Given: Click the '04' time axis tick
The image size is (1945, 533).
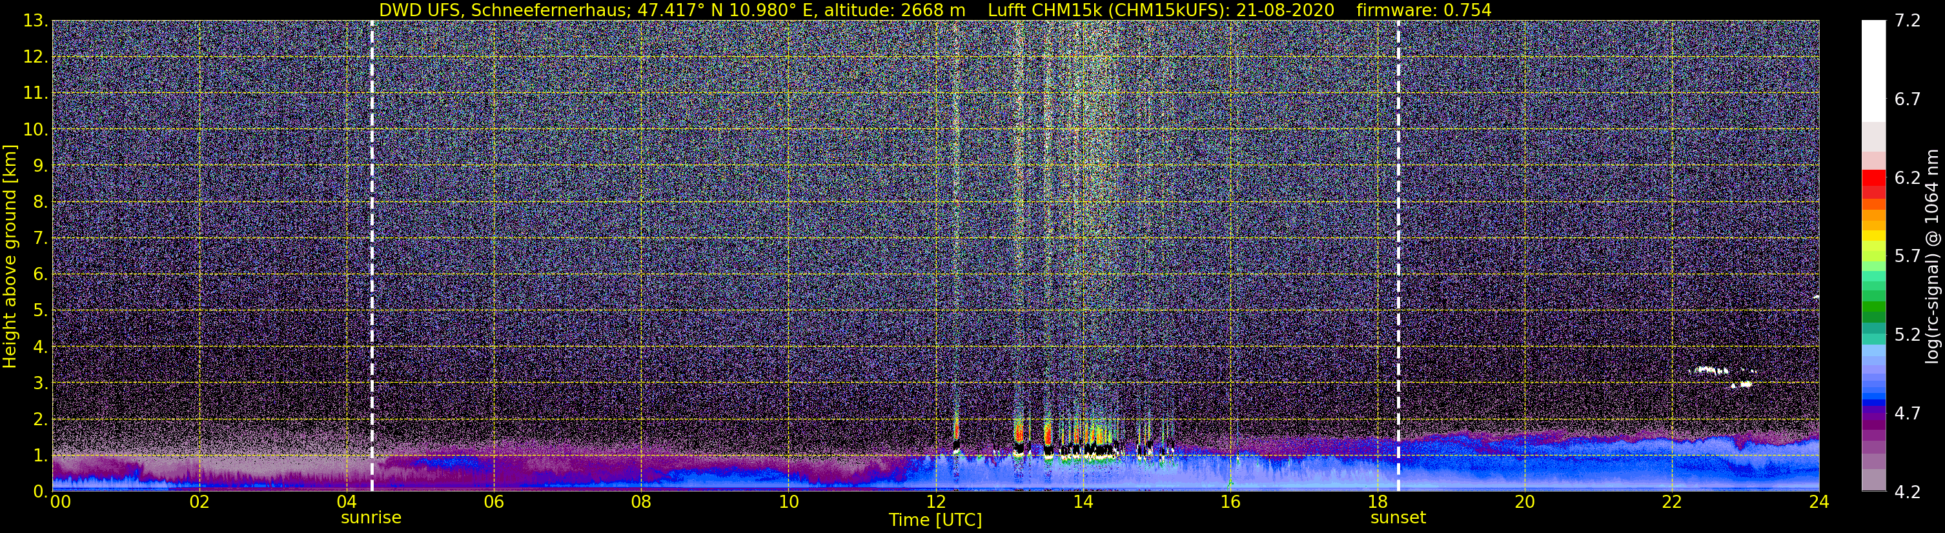Looking at the screenshot, I should click(347, 502).
